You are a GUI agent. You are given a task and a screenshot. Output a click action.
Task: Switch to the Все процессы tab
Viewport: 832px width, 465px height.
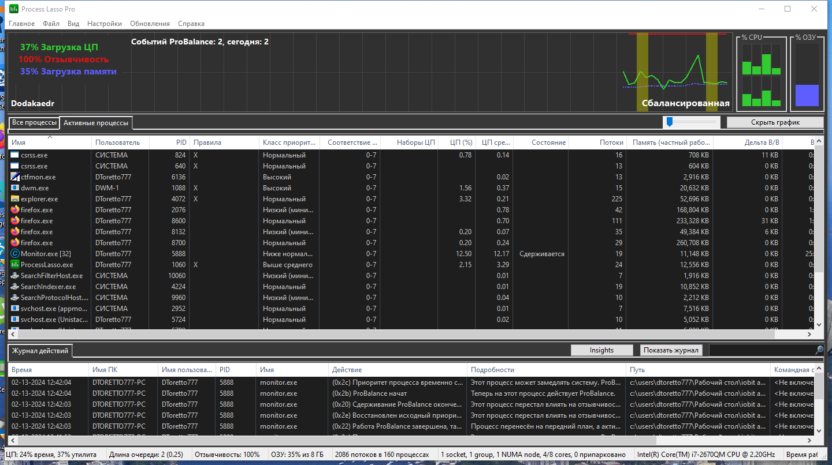34,122
